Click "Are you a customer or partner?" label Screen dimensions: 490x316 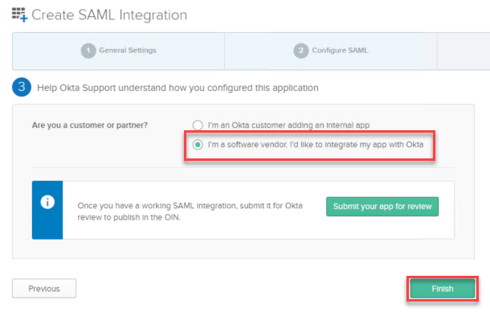90,125
